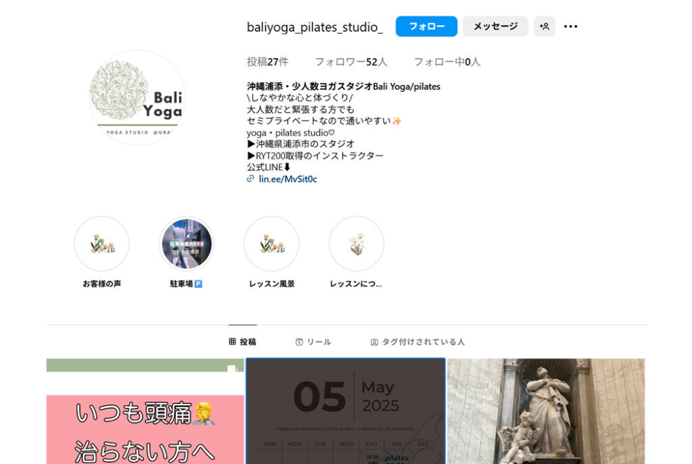Click the bio line yoga・pilates studio
The width and height of the screenshot is (692, 464).
291,132
